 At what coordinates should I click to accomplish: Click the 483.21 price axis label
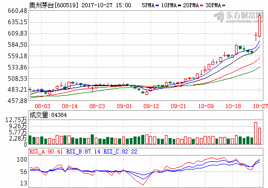(18, 90)
